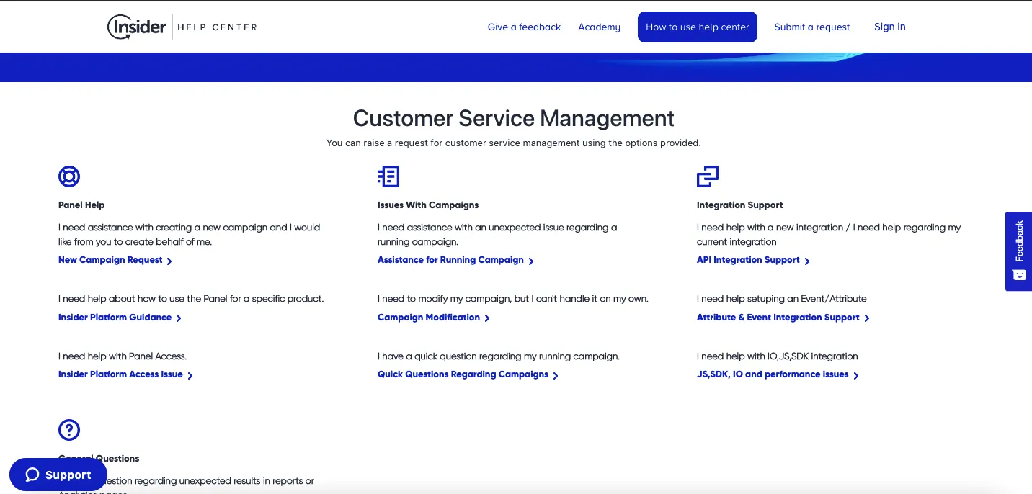This screenshot has height=494, width=1032.
Task: Open Give a feedback in top navigation
Action: pos(524,27)
